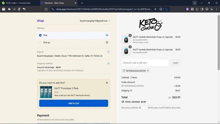Click the monthly-delivery SALTT Hydrate thumbnail
The width and height of the screenshot is (220, 124).
click(x=126, y=40)
